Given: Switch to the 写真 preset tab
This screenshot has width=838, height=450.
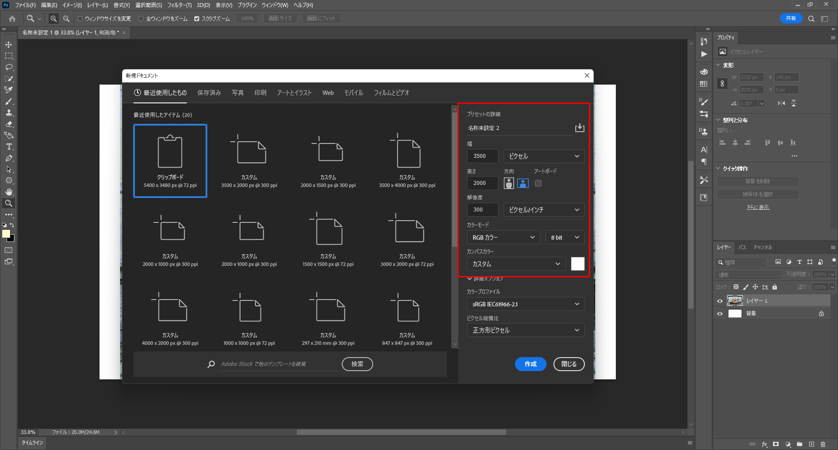Looking at the screenshot, I should click(238, 93).
